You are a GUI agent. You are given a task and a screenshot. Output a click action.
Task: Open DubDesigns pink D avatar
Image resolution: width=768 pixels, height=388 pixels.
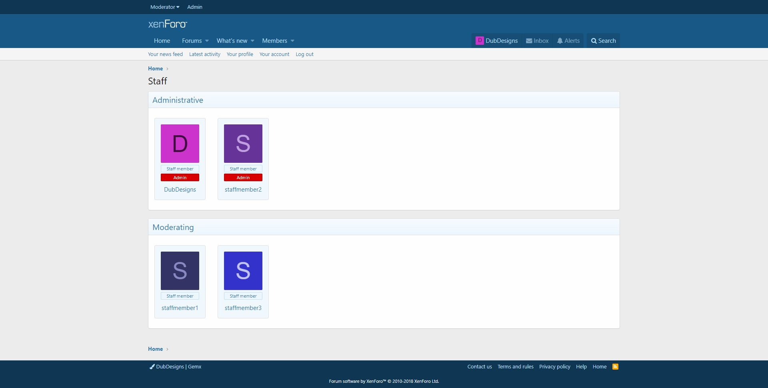point(180,144)
